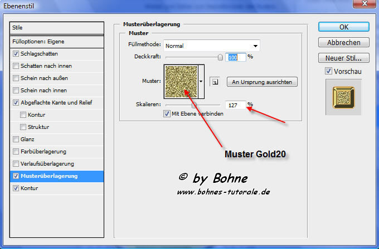The height and width of the screenshot is (249, 379).
Task: Click the Skalieren percentage input field
Action: tap(235, 104)
